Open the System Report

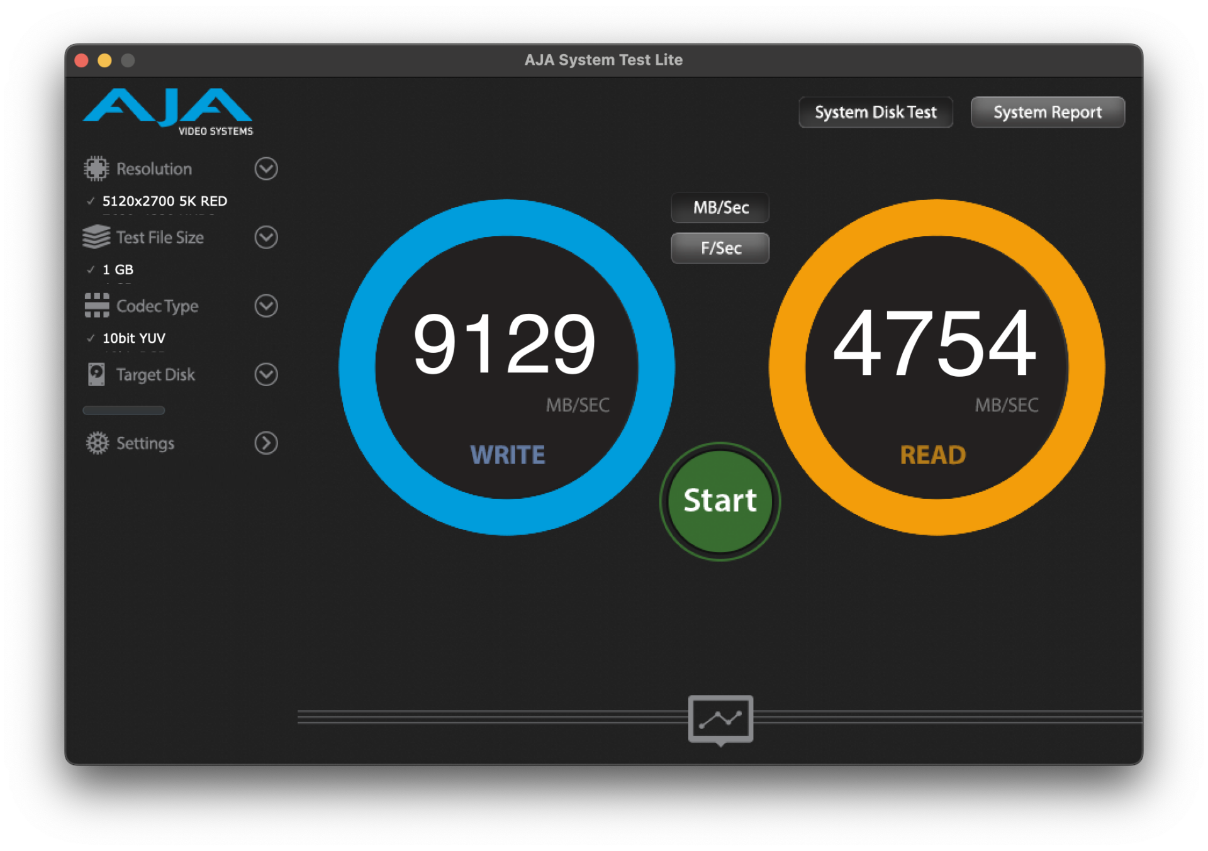tap(1048, 112)
